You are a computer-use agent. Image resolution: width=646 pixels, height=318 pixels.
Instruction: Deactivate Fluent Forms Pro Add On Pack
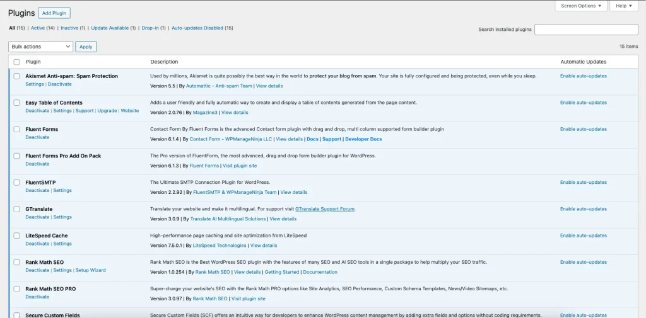click(37, 164)
